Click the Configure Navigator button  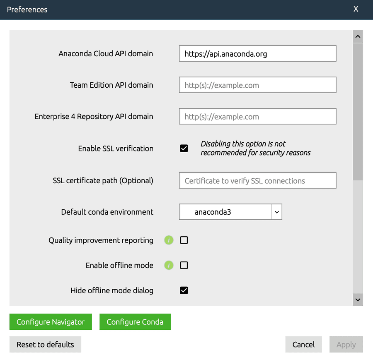point(51,322)
